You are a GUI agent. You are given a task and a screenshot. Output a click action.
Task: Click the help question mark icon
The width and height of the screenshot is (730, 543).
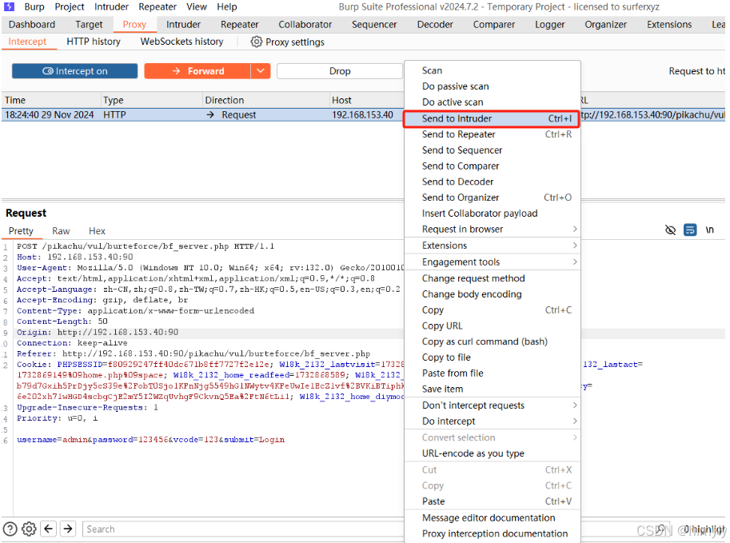pyautogui.click(x=10, y=529)
